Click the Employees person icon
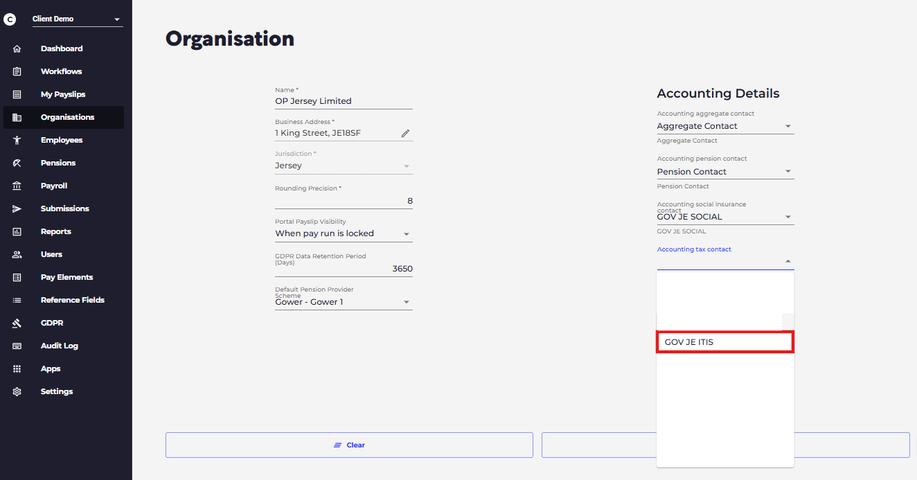 [17, 140]
